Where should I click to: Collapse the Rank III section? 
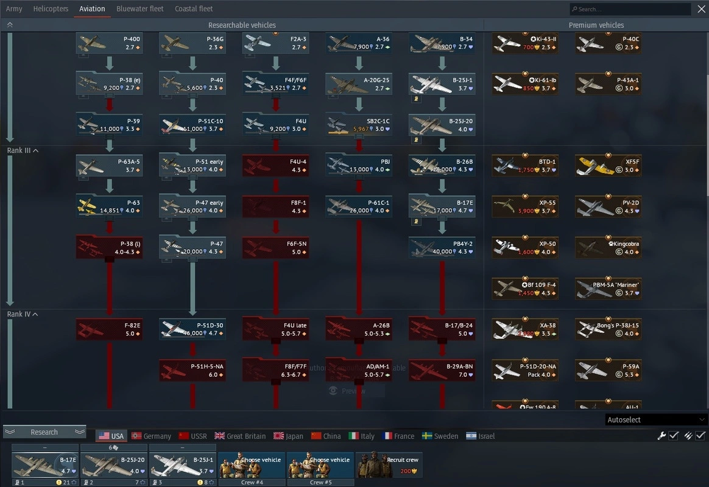pos(35,150)
